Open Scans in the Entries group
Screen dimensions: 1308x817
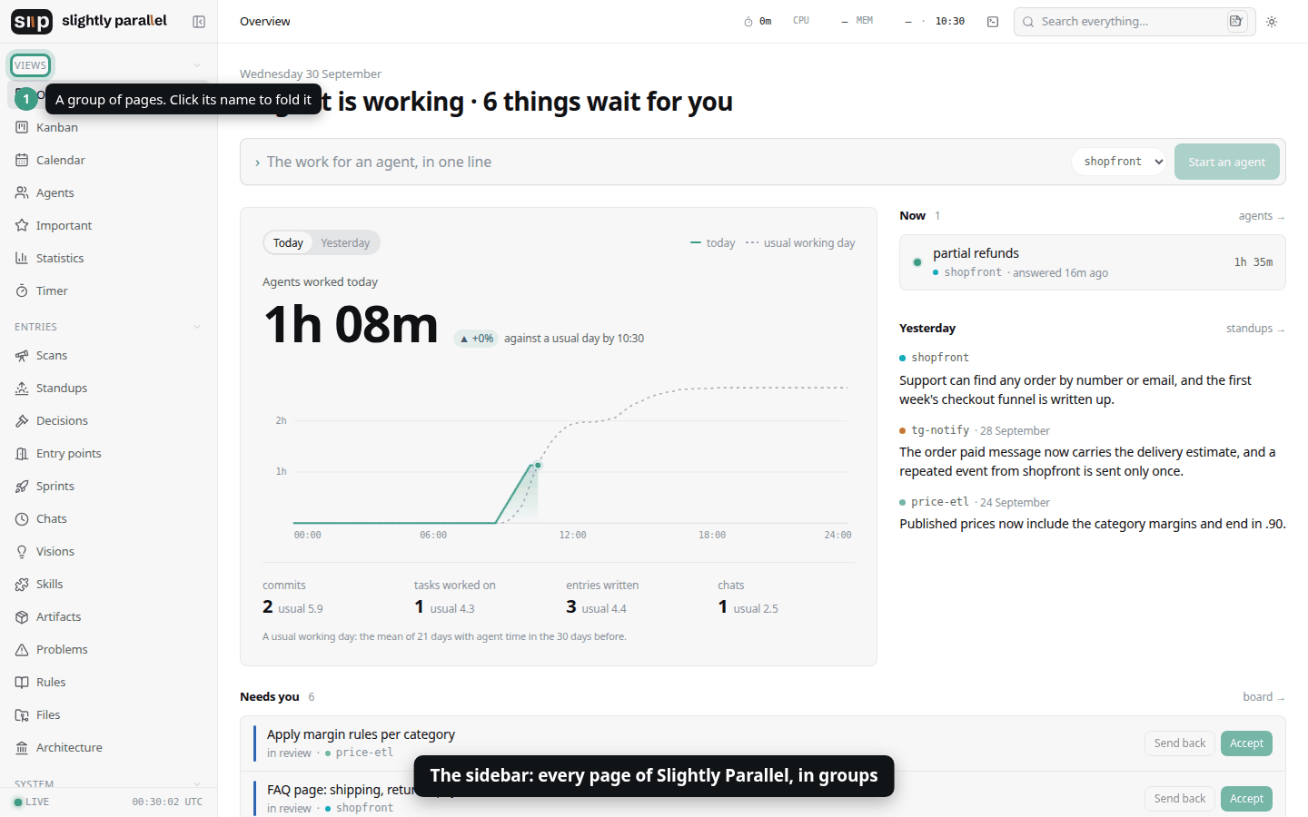[109, 355]
